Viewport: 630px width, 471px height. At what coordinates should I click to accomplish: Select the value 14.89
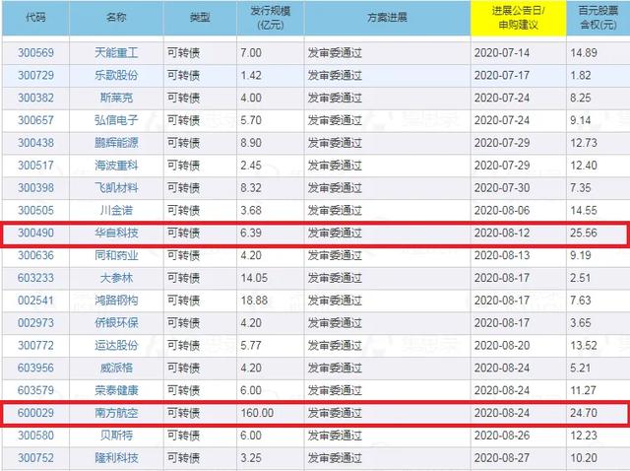coord(584,52)
